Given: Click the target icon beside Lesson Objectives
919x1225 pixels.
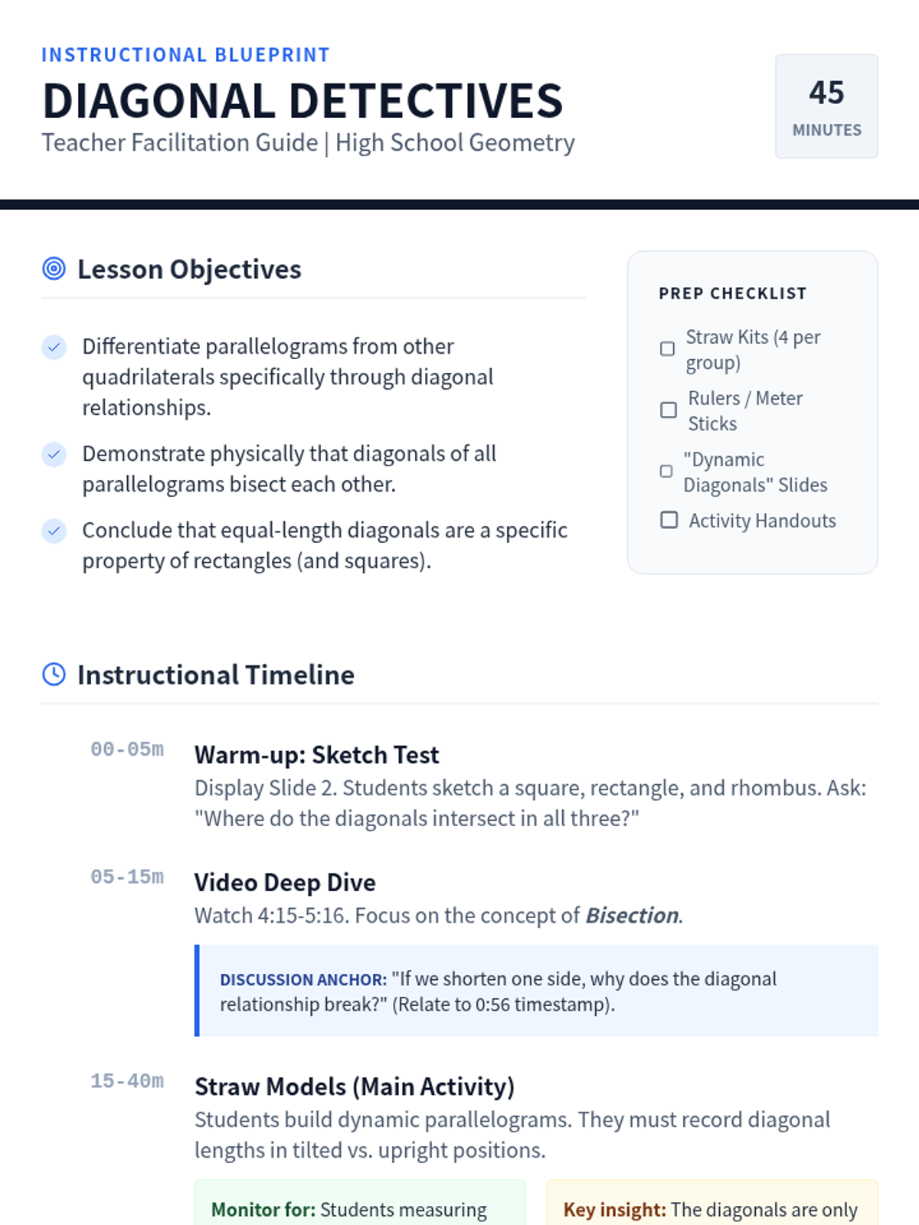Looking at the screenshot, I should tap(54, 269).
